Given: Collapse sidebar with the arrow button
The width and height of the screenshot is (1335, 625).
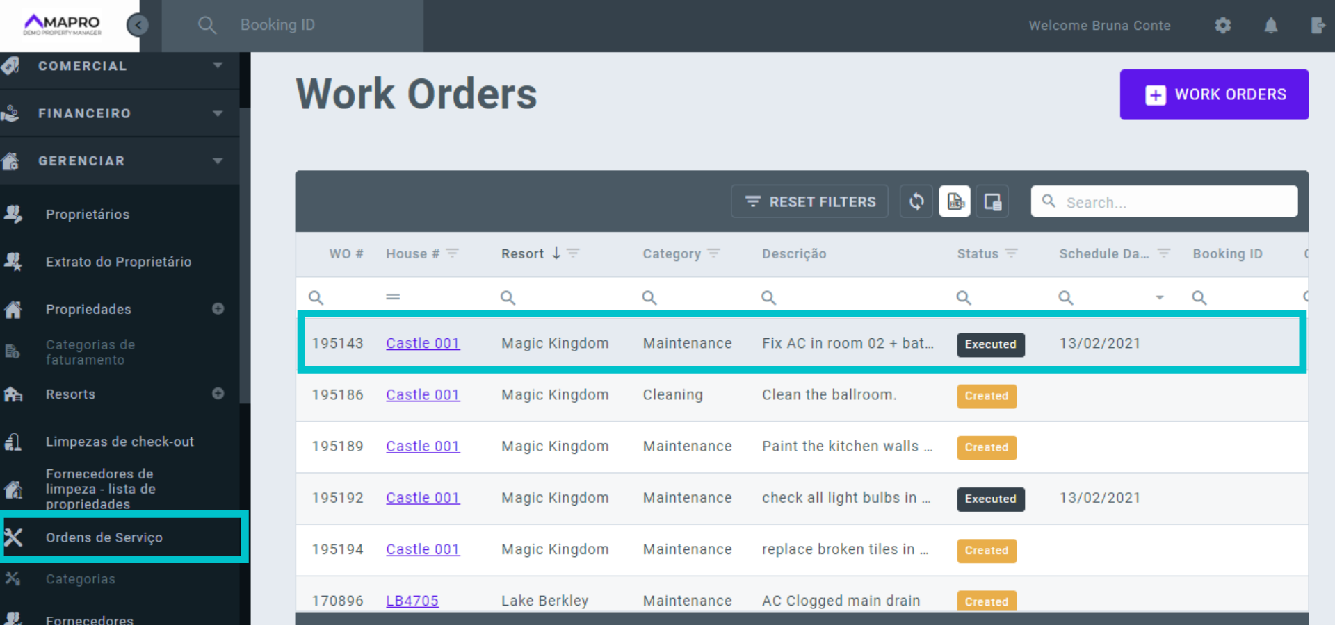Looking at the screenshot, I should click(x=138, y=26).
